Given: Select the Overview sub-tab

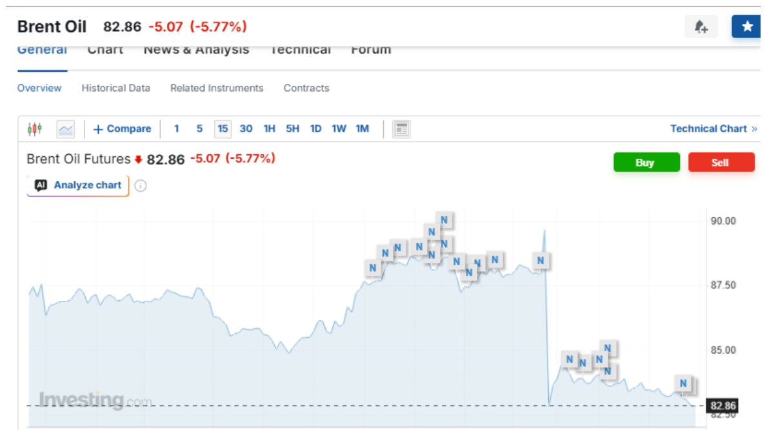Looking at the screenshot, I should pyautogui.click(x=39, y=88).
